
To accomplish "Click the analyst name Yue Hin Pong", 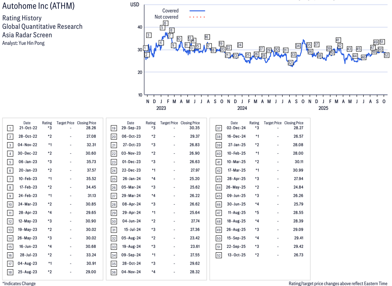I will pyautogui.click(x=32, y=43).
